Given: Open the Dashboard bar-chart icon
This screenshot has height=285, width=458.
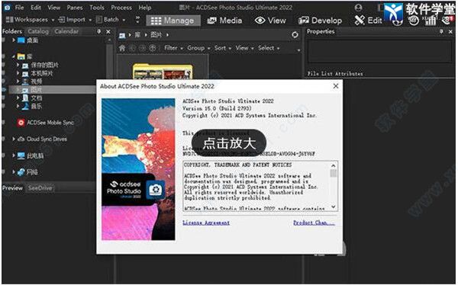Looking at the screenshot, I should pyautogui.click(x=431, y=21).
